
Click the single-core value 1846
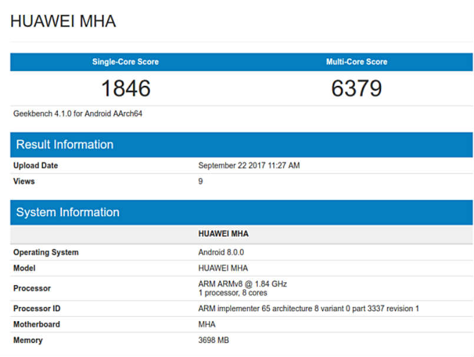click(126, 88)
